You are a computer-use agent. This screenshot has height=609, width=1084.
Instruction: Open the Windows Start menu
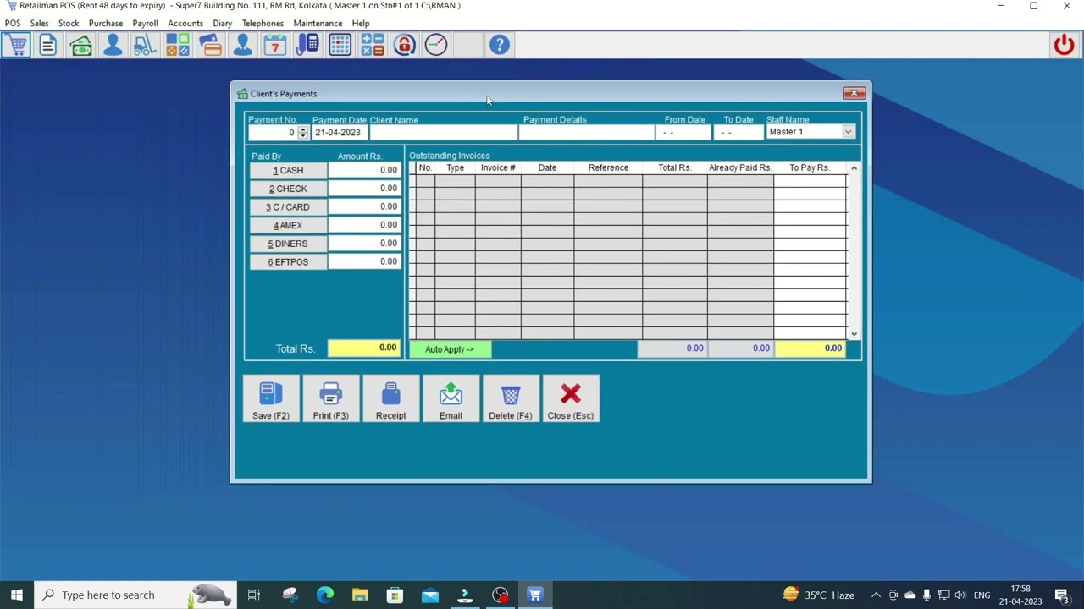point(17,595)
